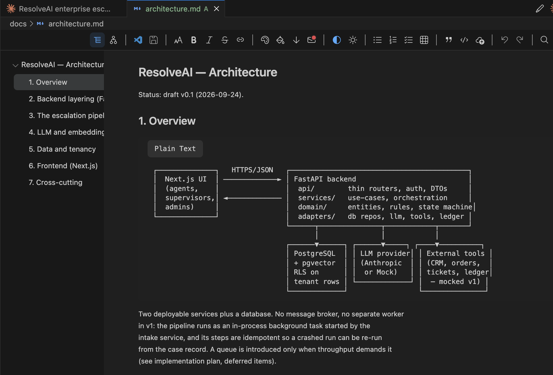The image size is (553, 375).
Task: Open the heading font size tool
Action: click(178, 40)
